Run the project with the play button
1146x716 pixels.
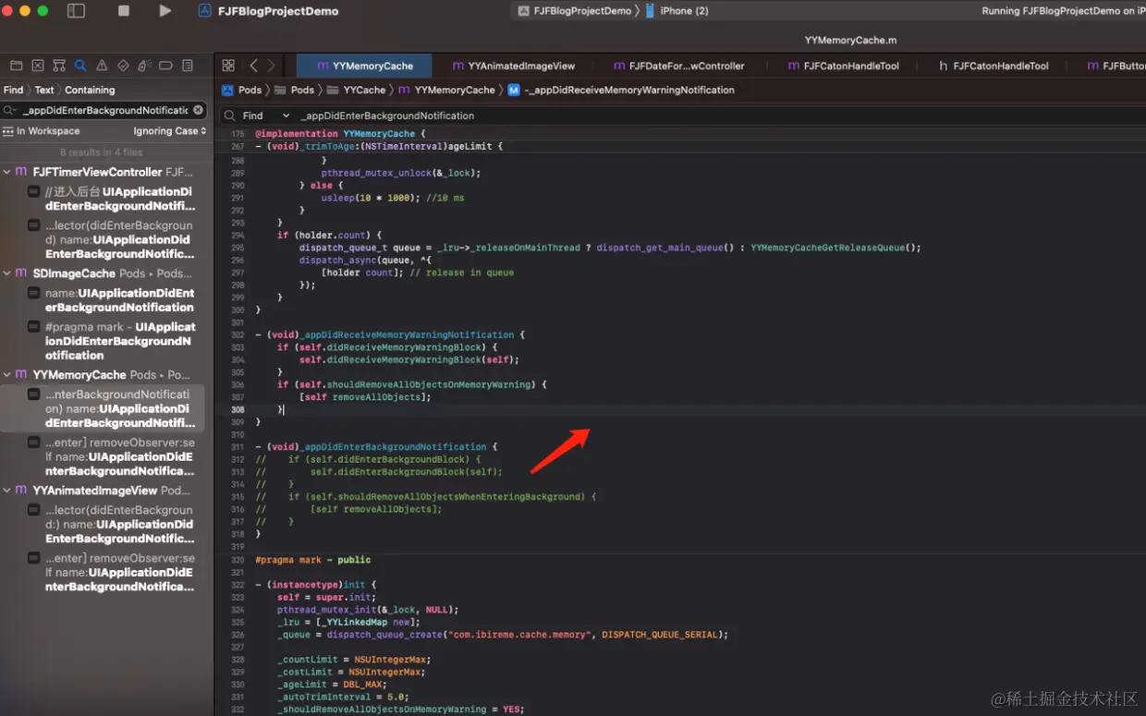tap(165, 11)
